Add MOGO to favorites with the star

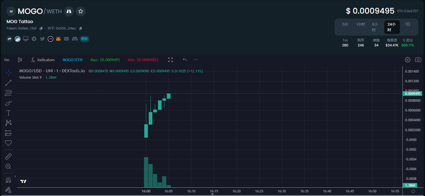point(80,11)
